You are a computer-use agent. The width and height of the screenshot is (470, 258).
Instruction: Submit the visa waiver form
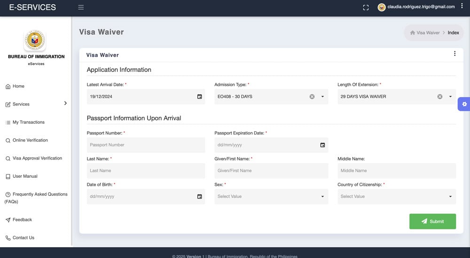point(432,221)
